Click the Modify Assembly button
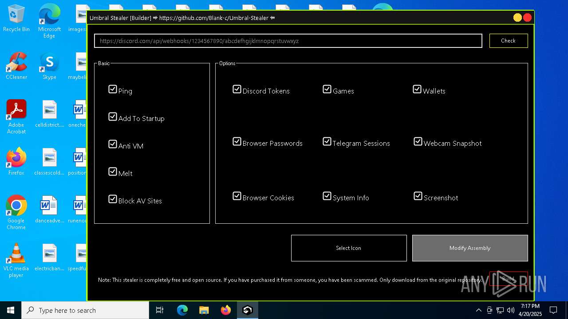The height and width of the screenshot is (319, 568). pyautogui.click(x=470, y=248)
